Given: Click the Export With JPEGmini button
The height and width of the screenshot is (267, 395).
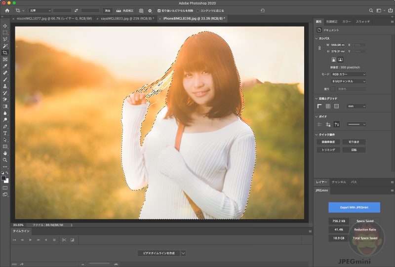Looking at the screenshot, I should click(354, 207).
